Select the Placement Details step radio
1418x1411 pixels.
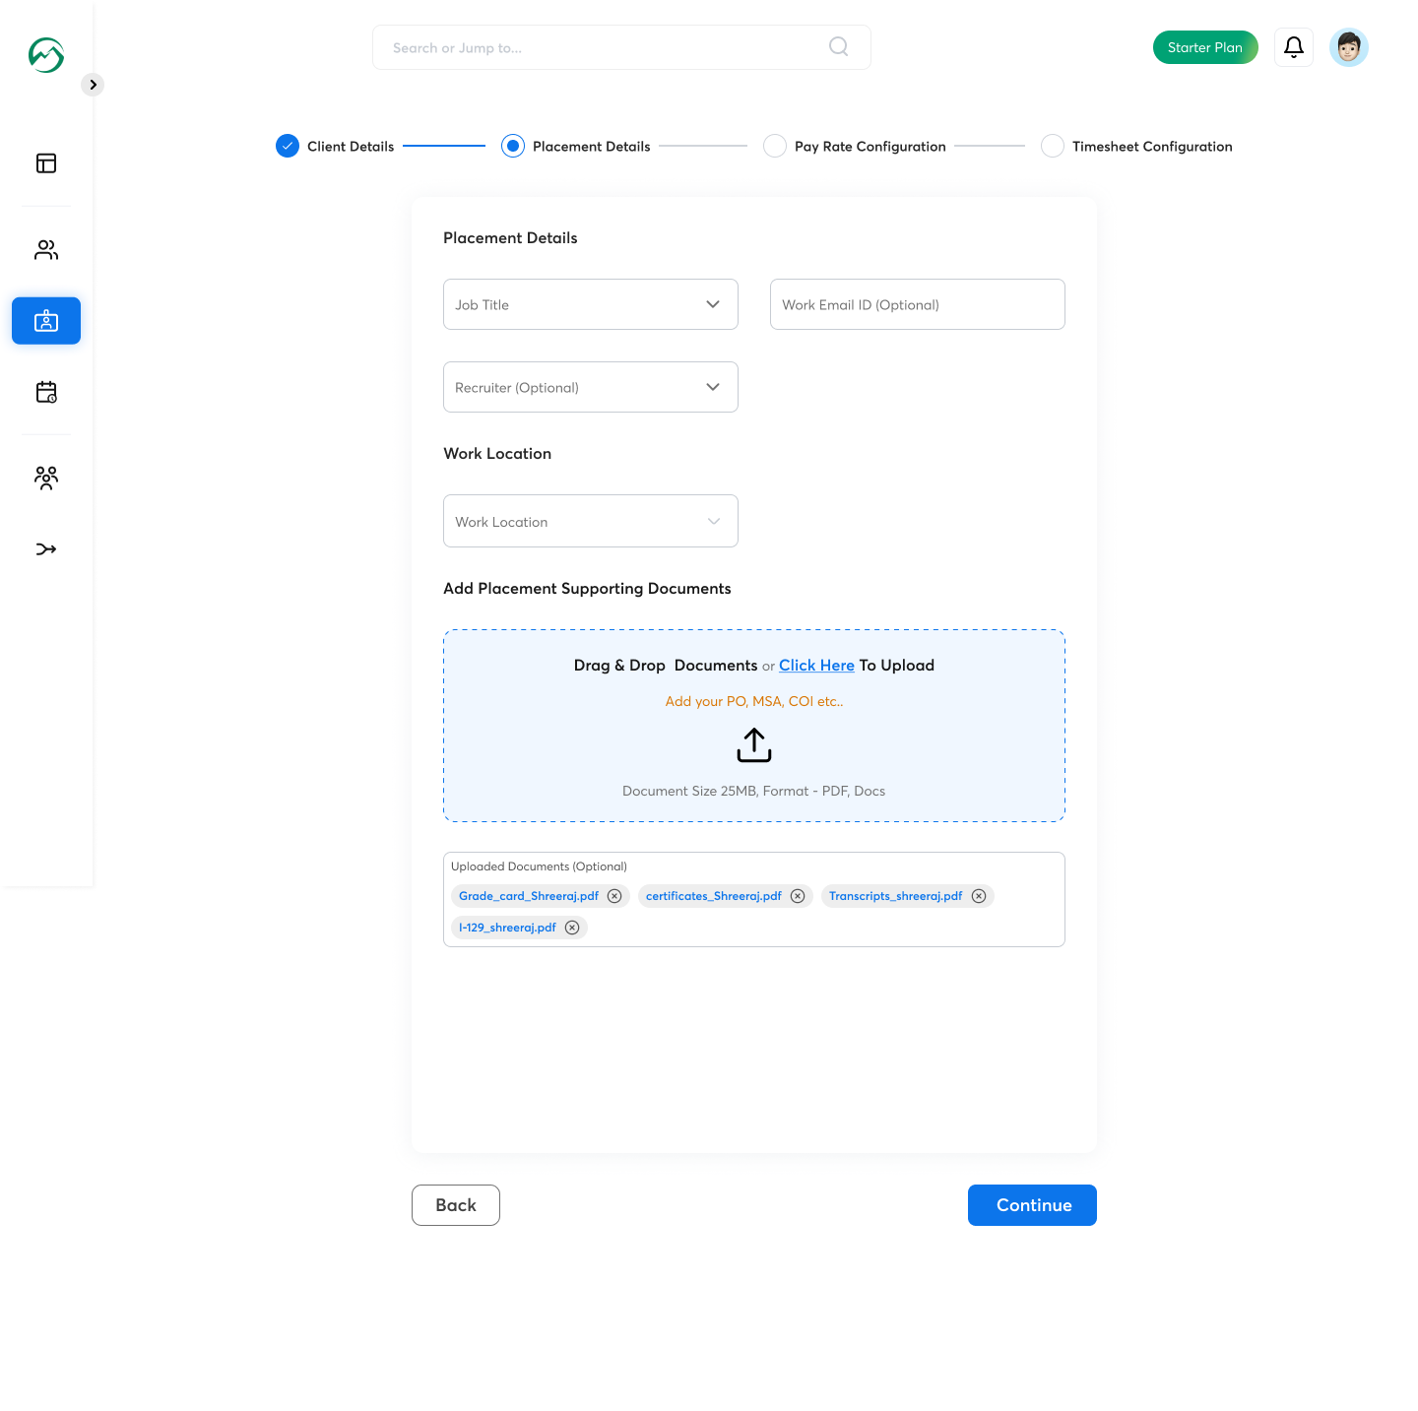click(513, 147)
